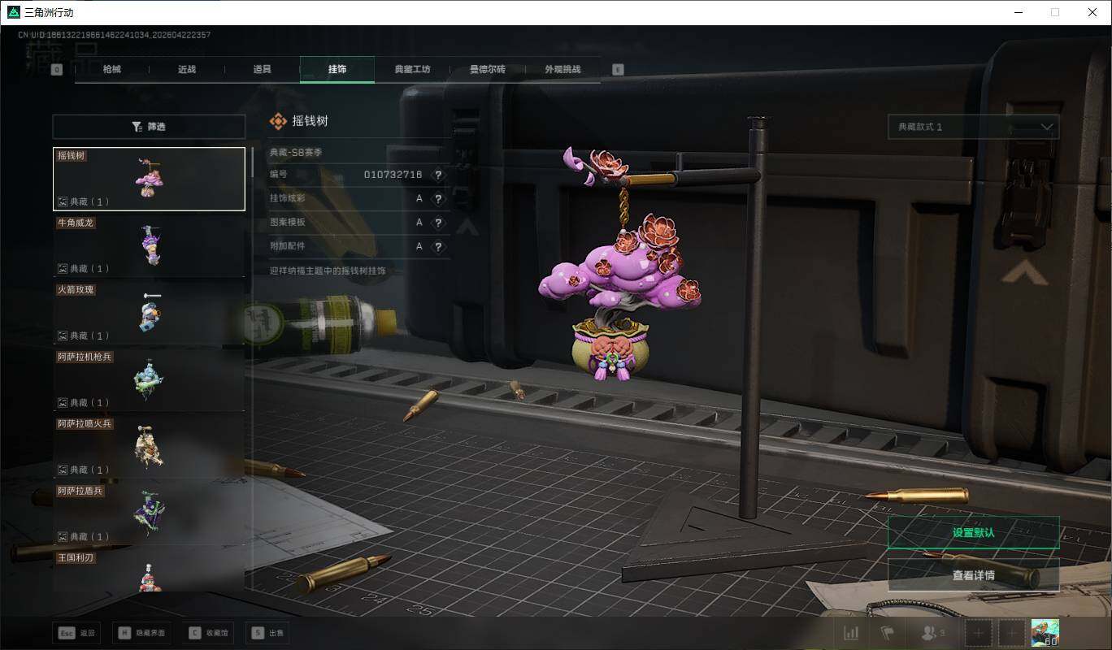
Task: Click the player avatar in bottom corner
Action: [1044, 632]
